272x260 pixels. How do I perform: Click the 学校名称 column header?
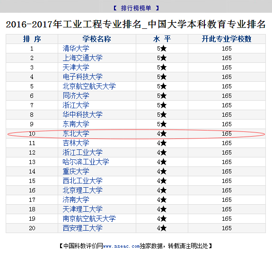point(97,39)
